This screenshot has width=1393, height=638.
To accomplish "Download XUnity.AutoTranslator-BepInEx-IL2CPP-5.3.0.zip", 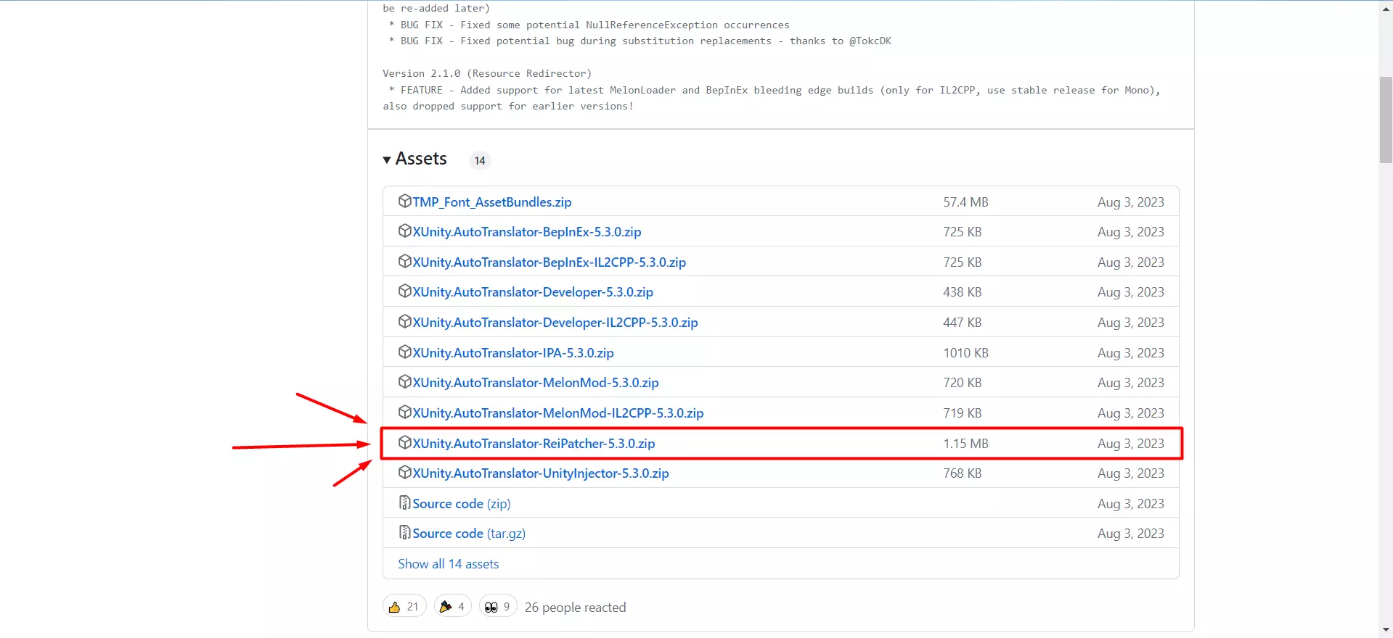I will point(550,262).
